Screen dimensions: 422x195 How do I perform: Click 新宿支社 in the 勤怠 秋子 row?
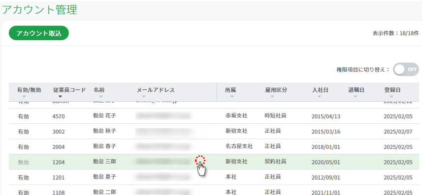pos(236,131)
